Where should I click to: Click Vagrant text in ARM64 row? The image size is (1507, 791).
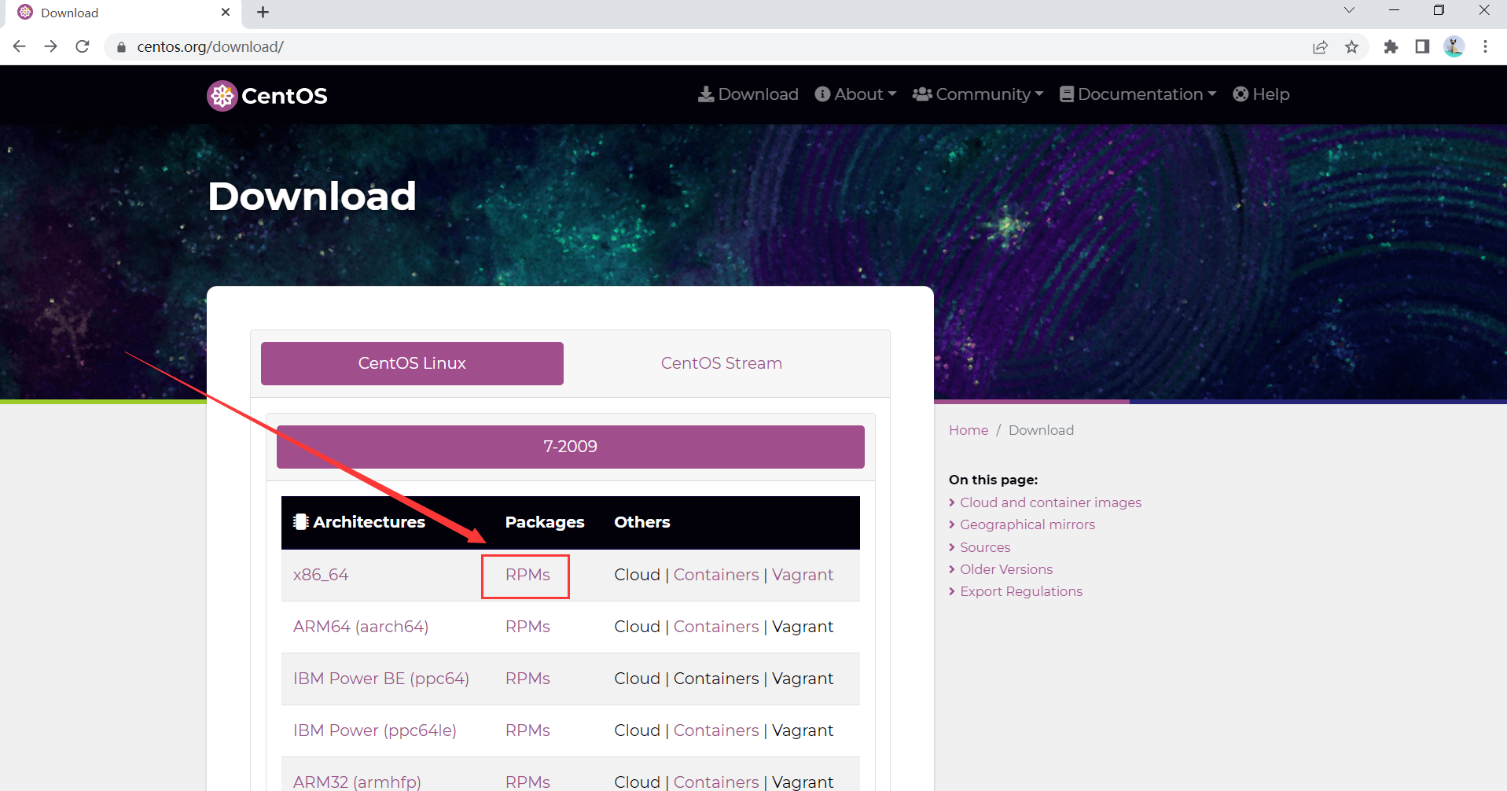coord(803,627)
